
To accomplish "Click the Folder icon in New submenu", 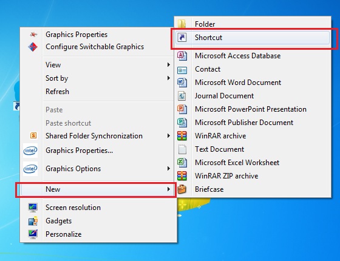I will coord(182,24).
